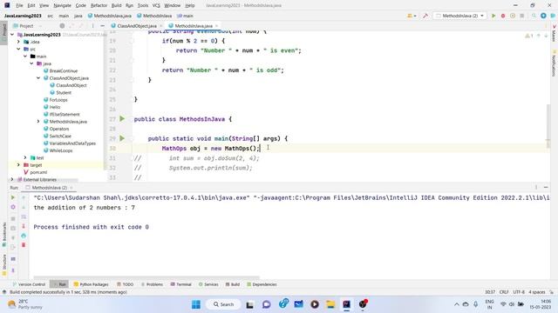Viewport: 558px width, 313px height.
Task: Open the Build menu
Action: tap(116, 5)
